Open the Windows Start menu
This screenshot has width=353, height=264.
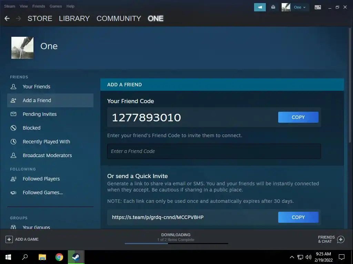[x=8, y=257]
